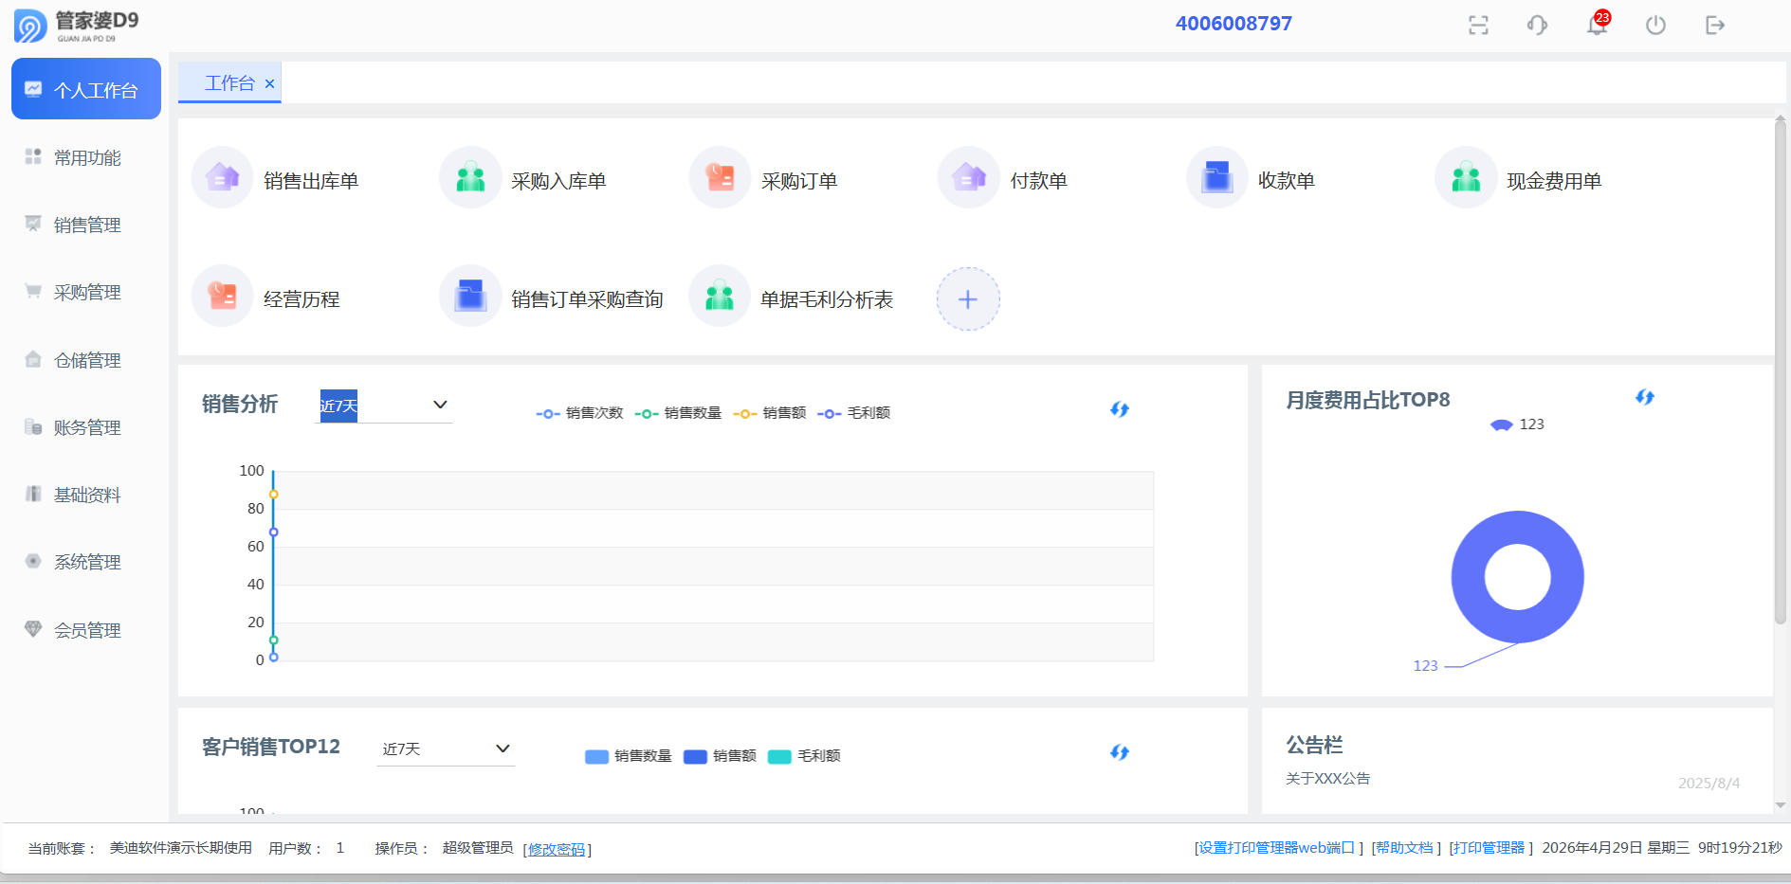Open the 帮助文档 link
1791x884 pixels.
pyautogui.click(x=1404, y=848)
